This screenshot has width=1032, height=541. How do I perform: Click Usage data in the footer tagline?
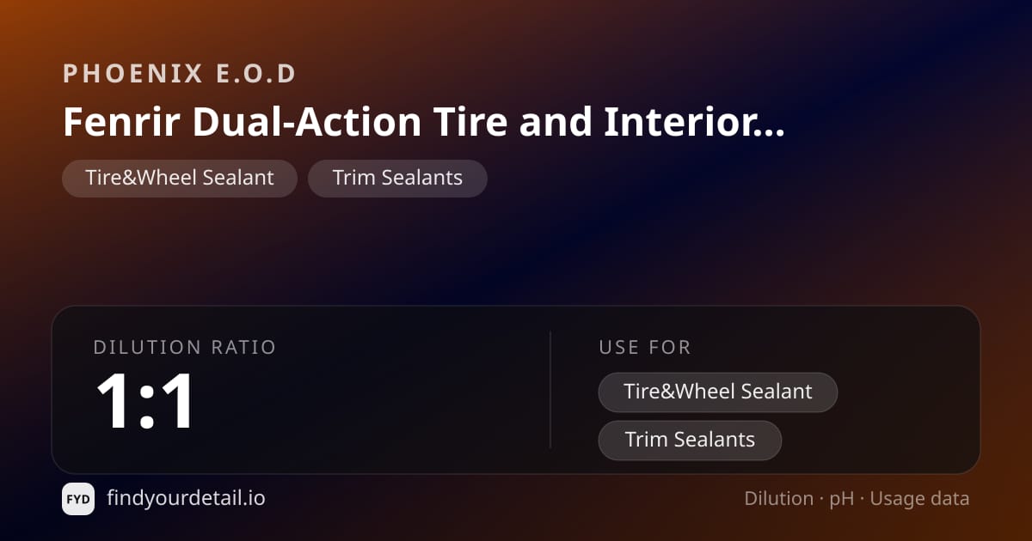click(919, 500)
